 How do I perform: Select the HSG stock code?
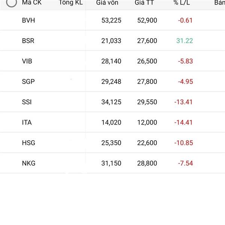(x=28, y=143)
